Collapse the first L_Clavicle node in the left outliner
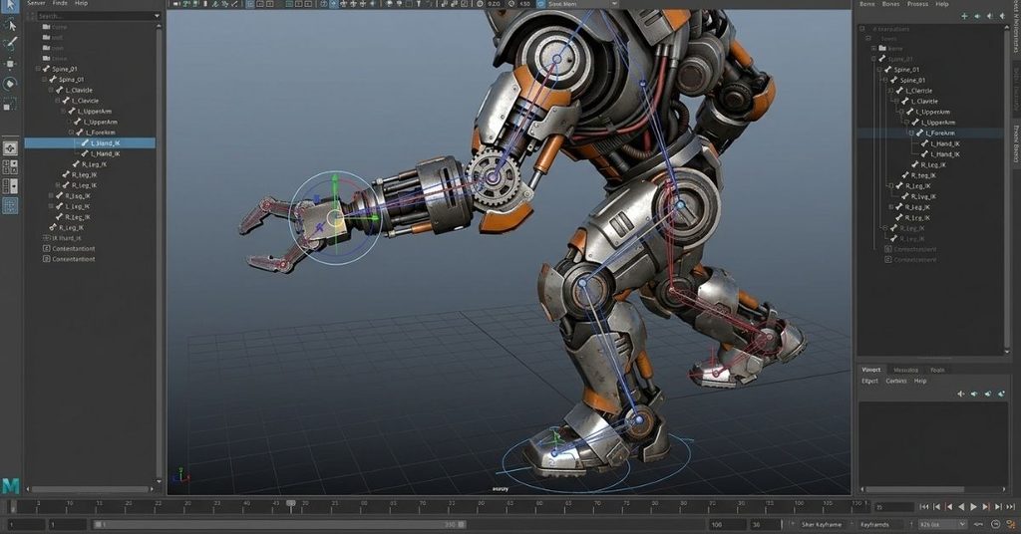 [x=51, y=91]
